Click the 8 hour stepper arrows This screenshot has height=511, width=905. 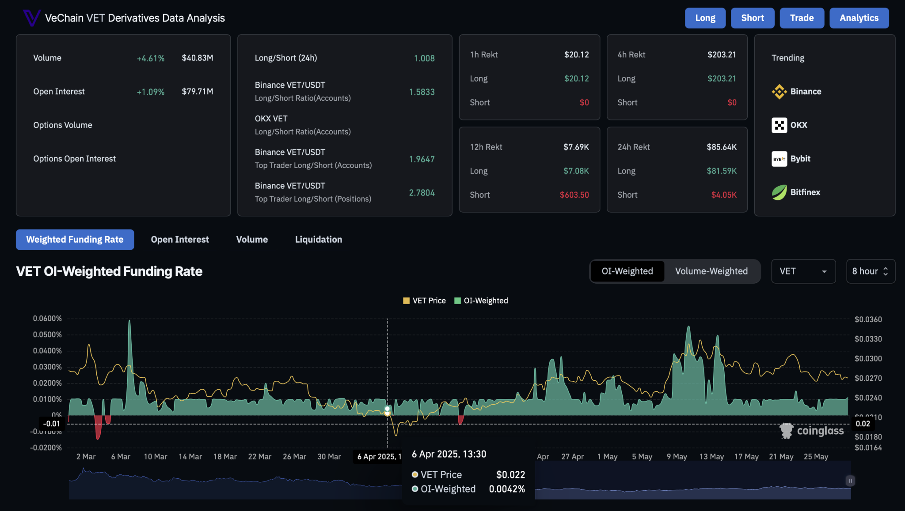tap(886, 271)
